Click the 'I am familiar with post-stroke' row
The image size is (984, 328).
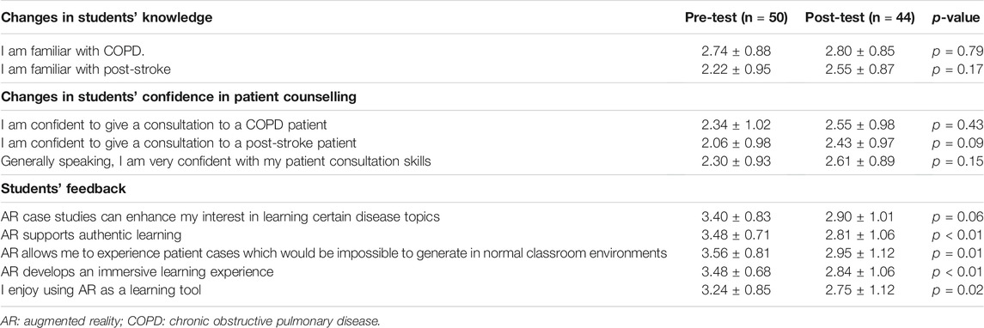tap(492, 69)
